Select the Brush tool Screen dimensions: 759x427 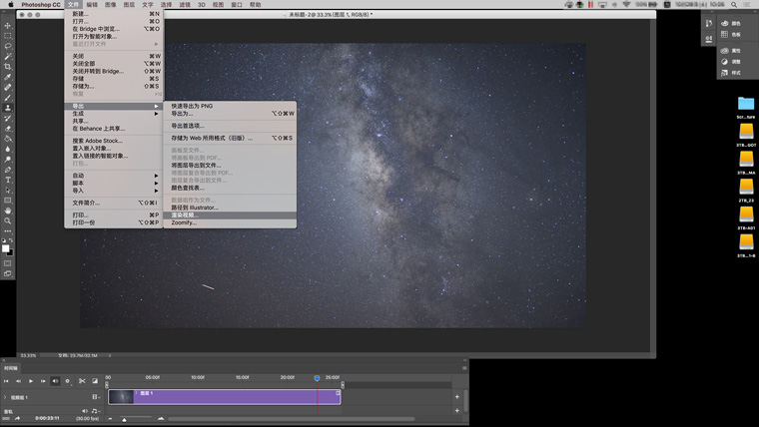pos(8,98)
